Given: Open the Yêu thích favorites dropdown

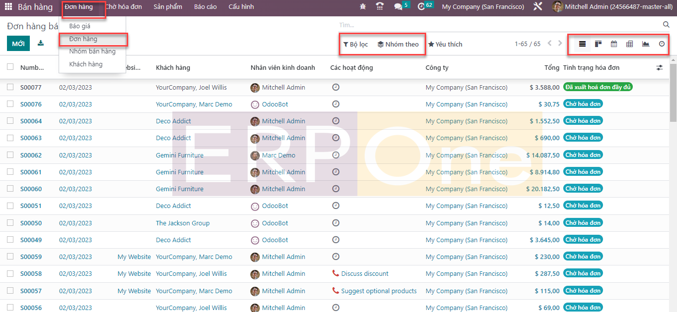Looking at the screenshot, I should 445,44.
